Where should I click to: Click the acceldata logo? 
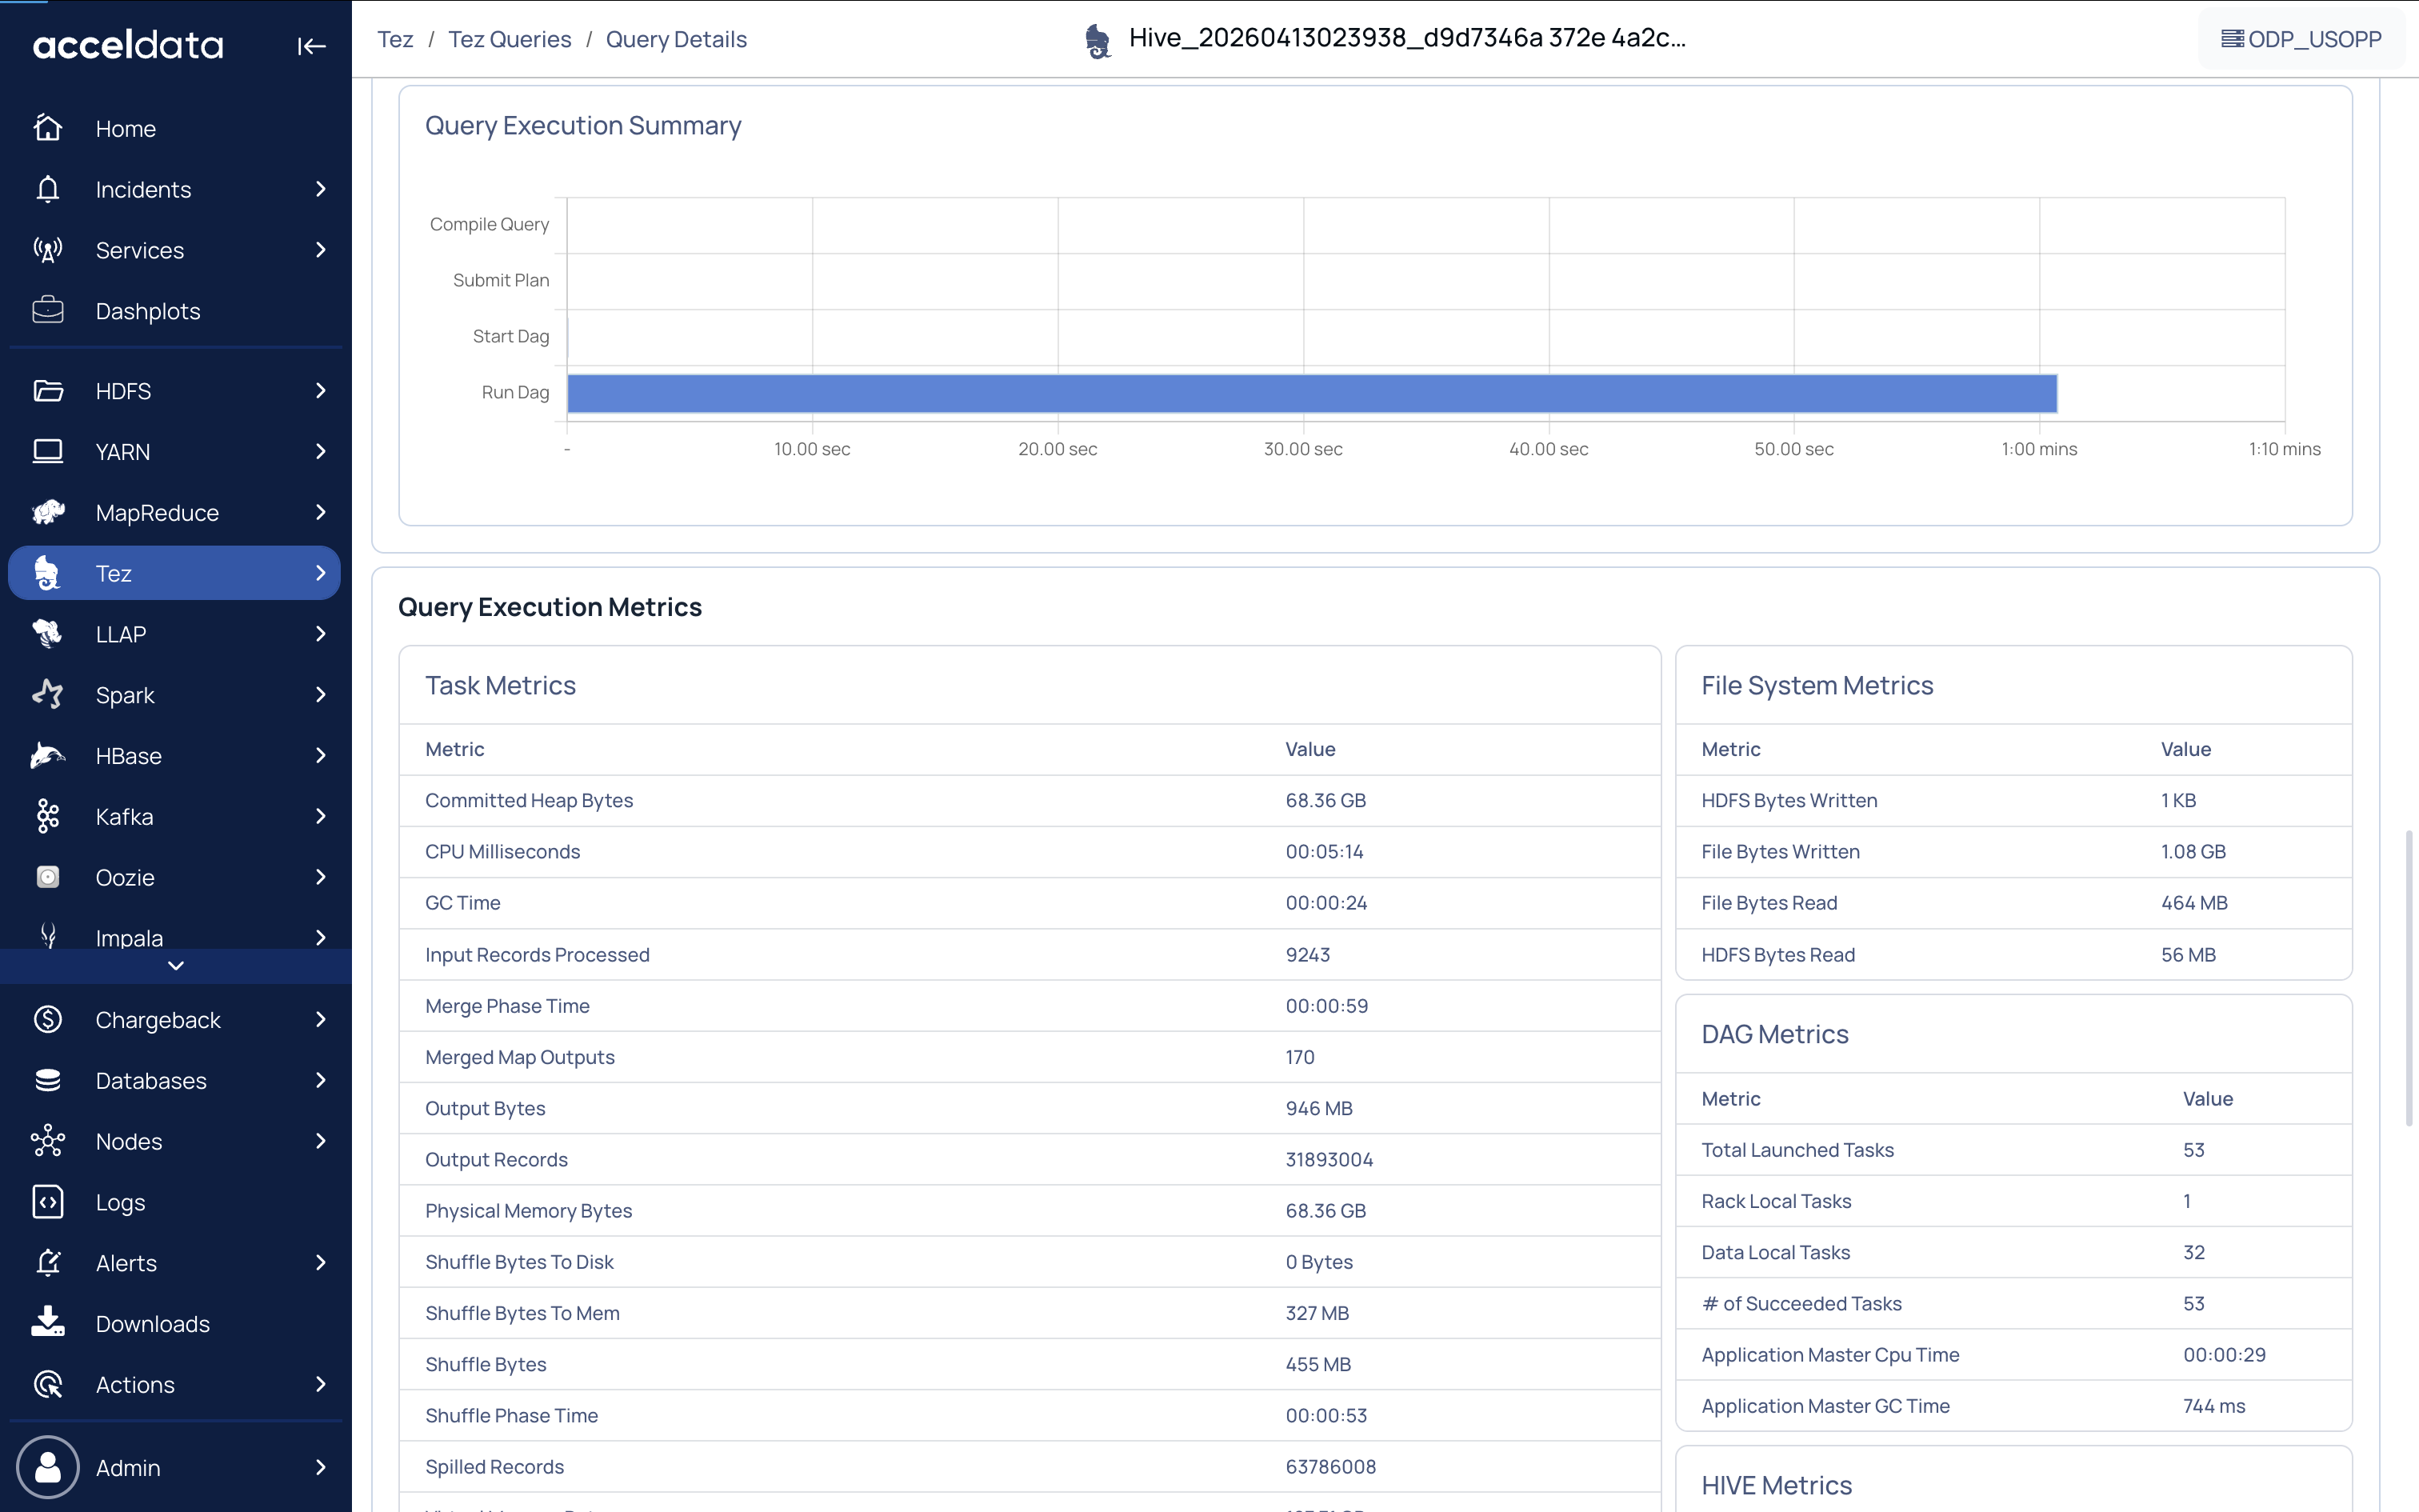(x=128, y=45)
